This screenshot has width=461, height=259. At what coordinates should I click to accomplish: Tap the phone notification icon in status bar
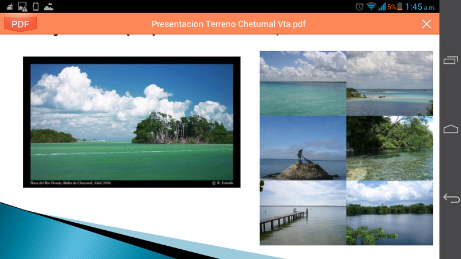36,6
